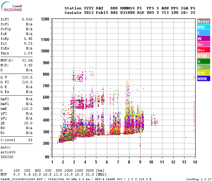This screenshot has width=212, height=181.
Task: Click the year 2013 in header
Action: click(89, 13)
